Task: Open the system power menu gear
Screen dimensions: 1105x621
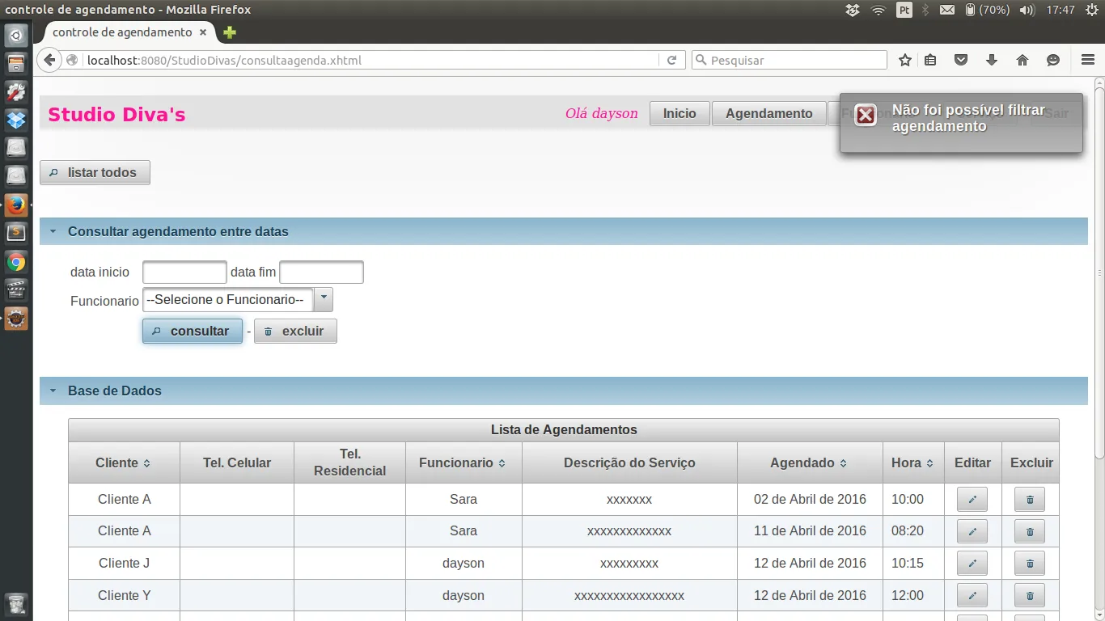Action: (x=1092, y=10)
